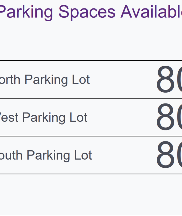This screenshot has height=216, width=182.
Task: Click the word Lot in South row
Action: (x=83, y=155)
